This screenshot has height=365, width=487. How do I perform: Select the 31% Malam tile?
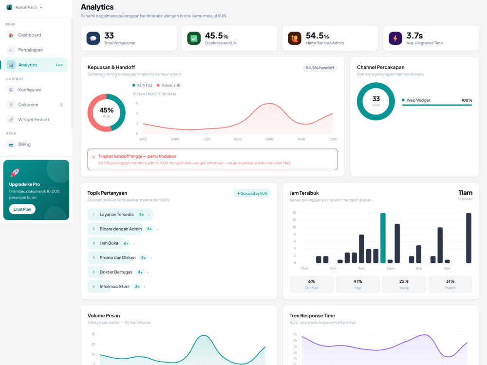click(x=450, y=284)
